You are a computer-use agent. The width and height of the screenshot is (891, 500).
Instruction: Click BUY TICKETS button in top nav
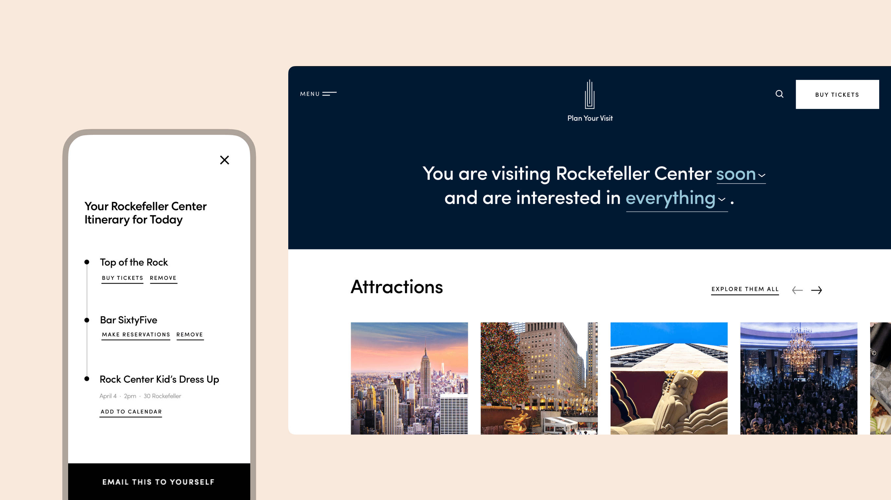tap(837, 94)
